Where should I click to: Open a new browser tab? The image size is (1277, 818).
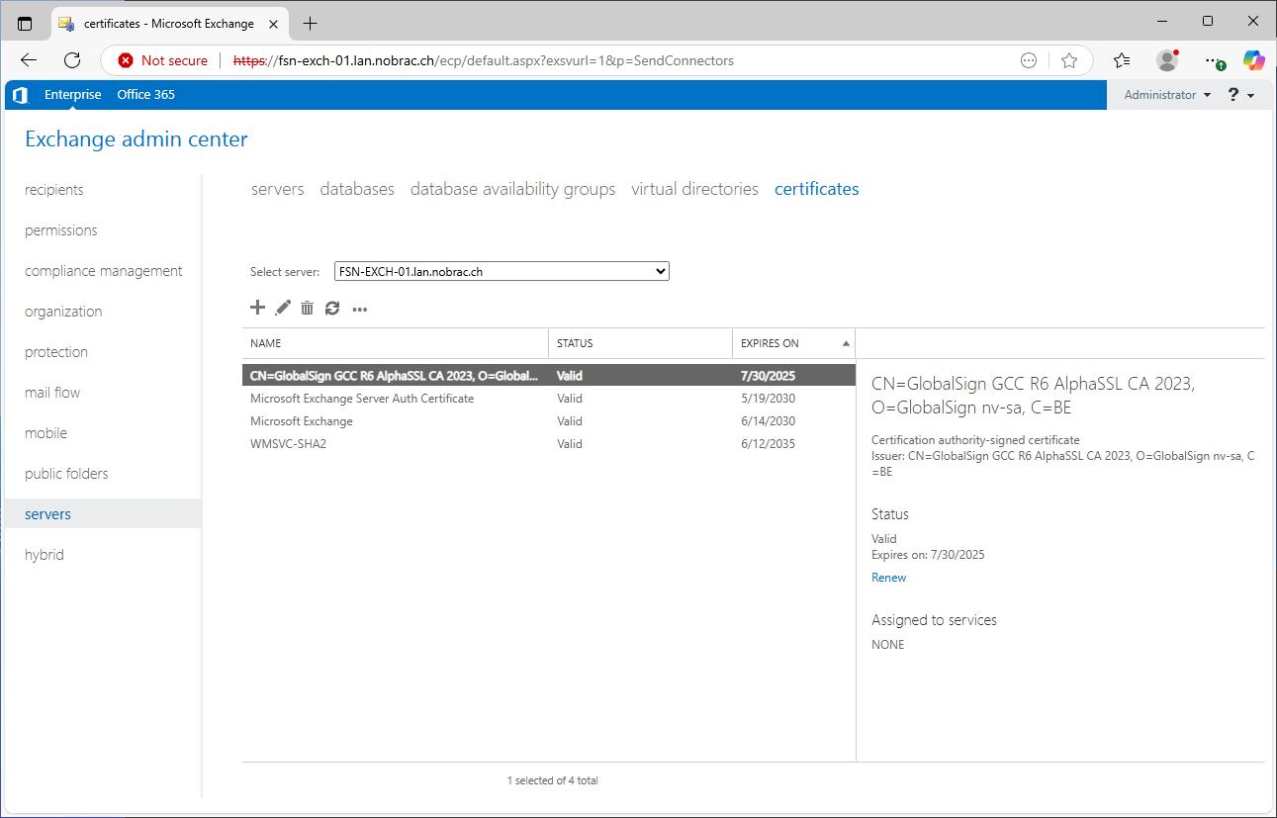coord(311,23)
